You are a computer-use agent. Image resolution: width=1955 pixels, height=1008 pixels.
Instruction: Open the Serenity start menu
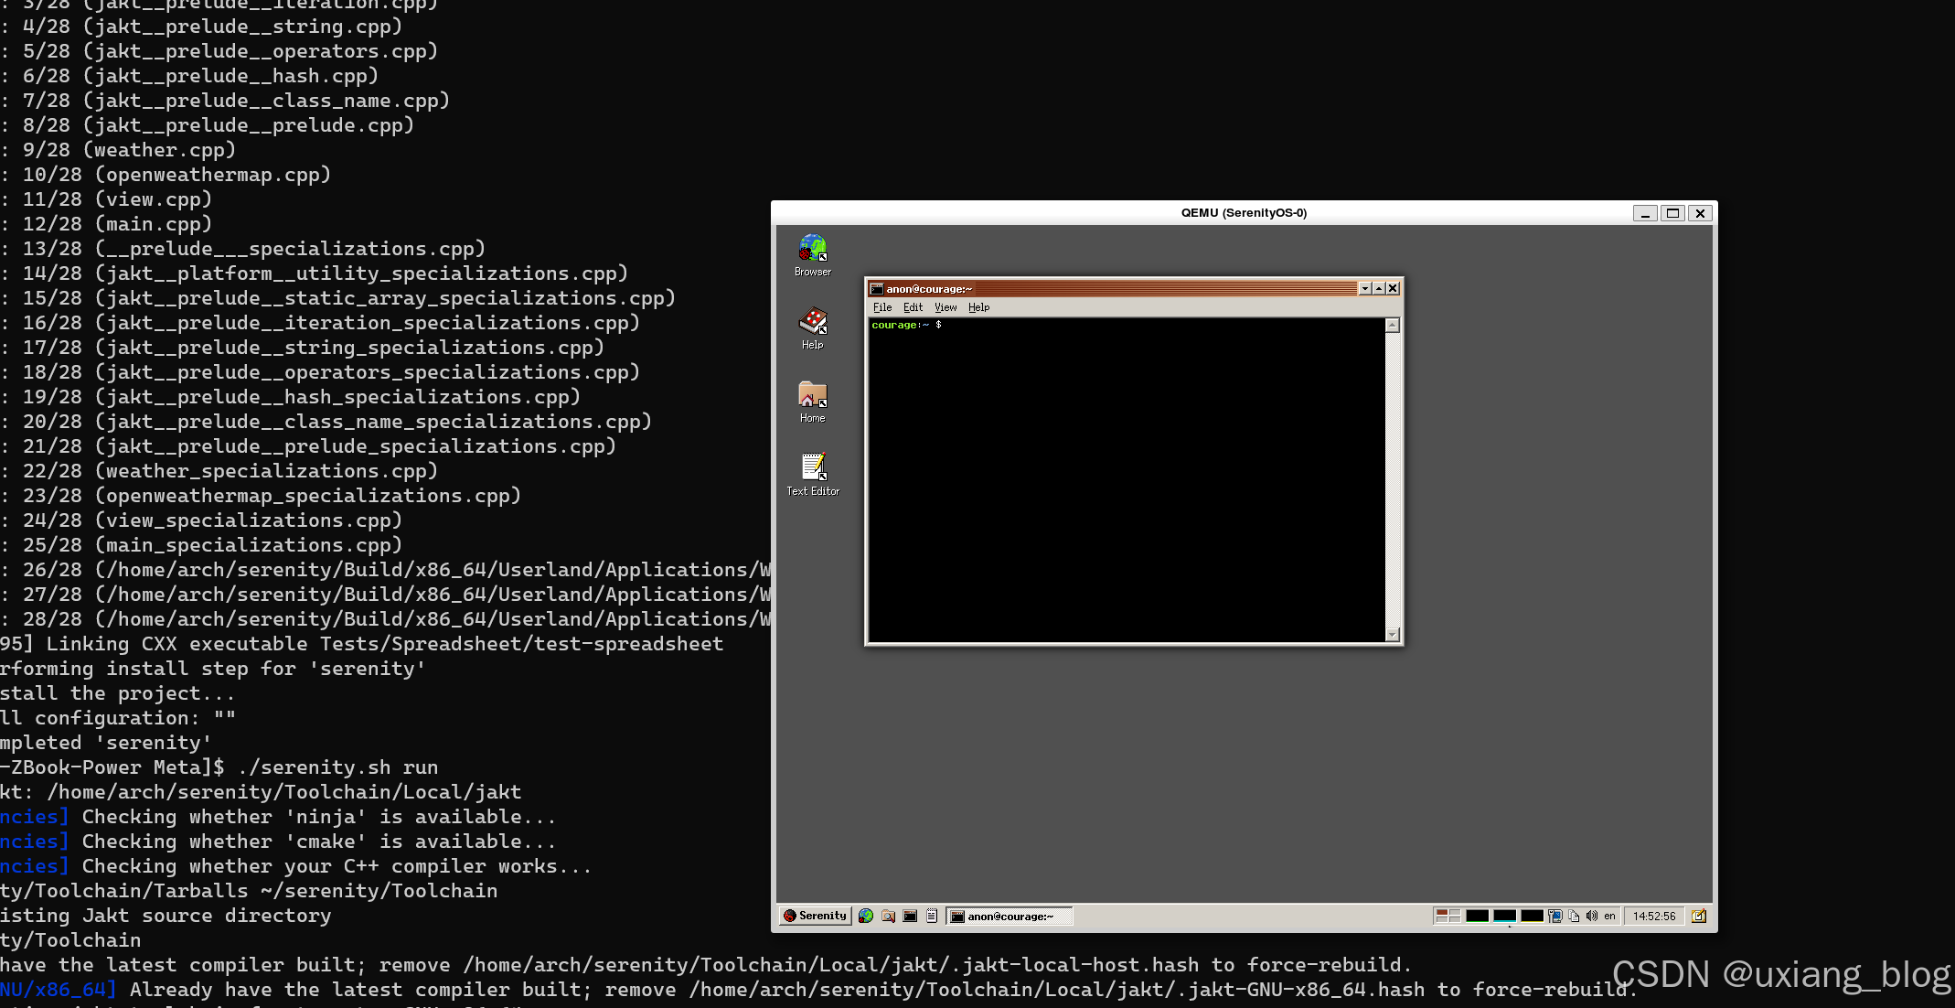[816, 916]
